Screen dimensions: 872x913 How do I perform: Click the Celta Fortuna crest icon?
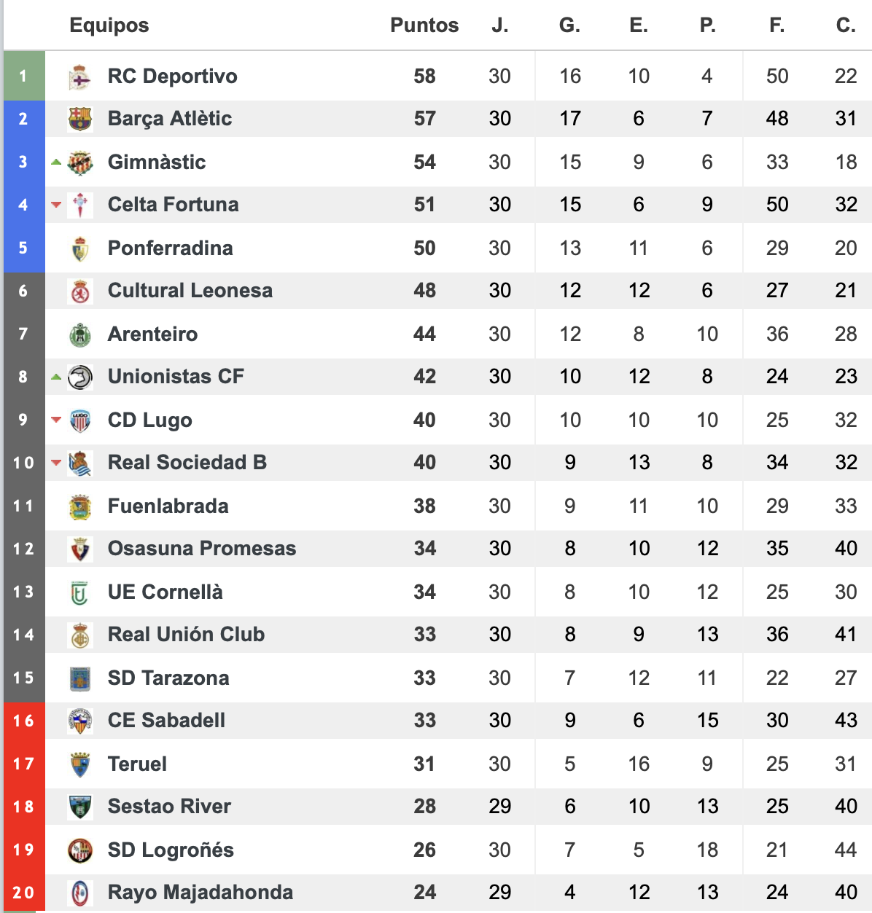80,205
